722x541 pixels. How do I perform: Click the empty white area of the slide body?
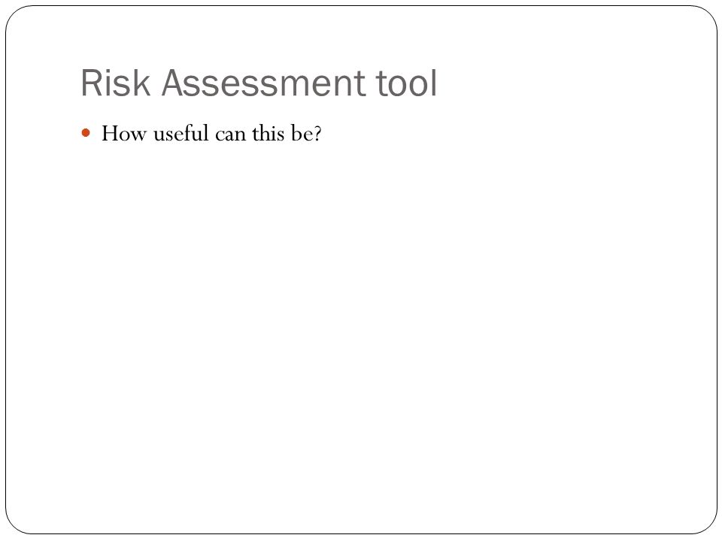pyautogui.click(x=361, y=322)
